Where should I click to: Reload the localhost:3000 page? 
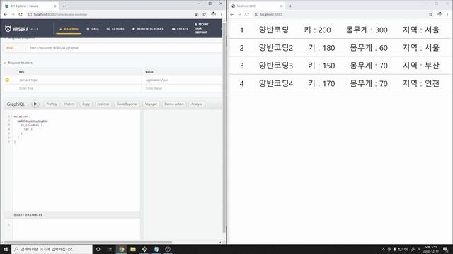(247, 14)
